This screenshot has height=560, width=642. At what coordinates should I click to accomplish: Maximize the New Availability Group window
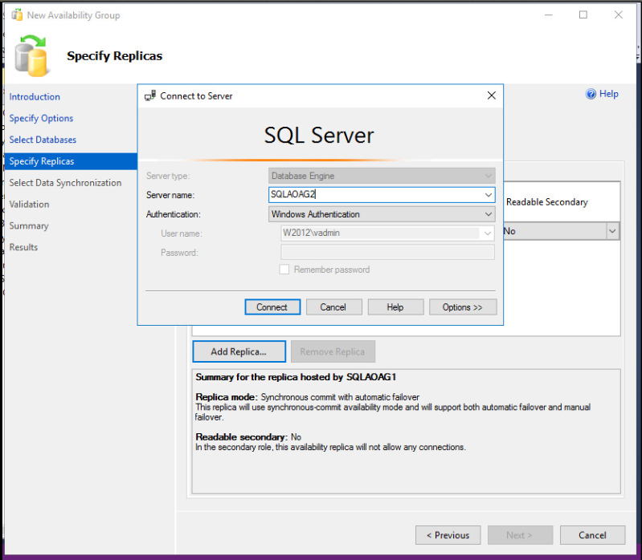pyautogui.click(x=583, y=15)
